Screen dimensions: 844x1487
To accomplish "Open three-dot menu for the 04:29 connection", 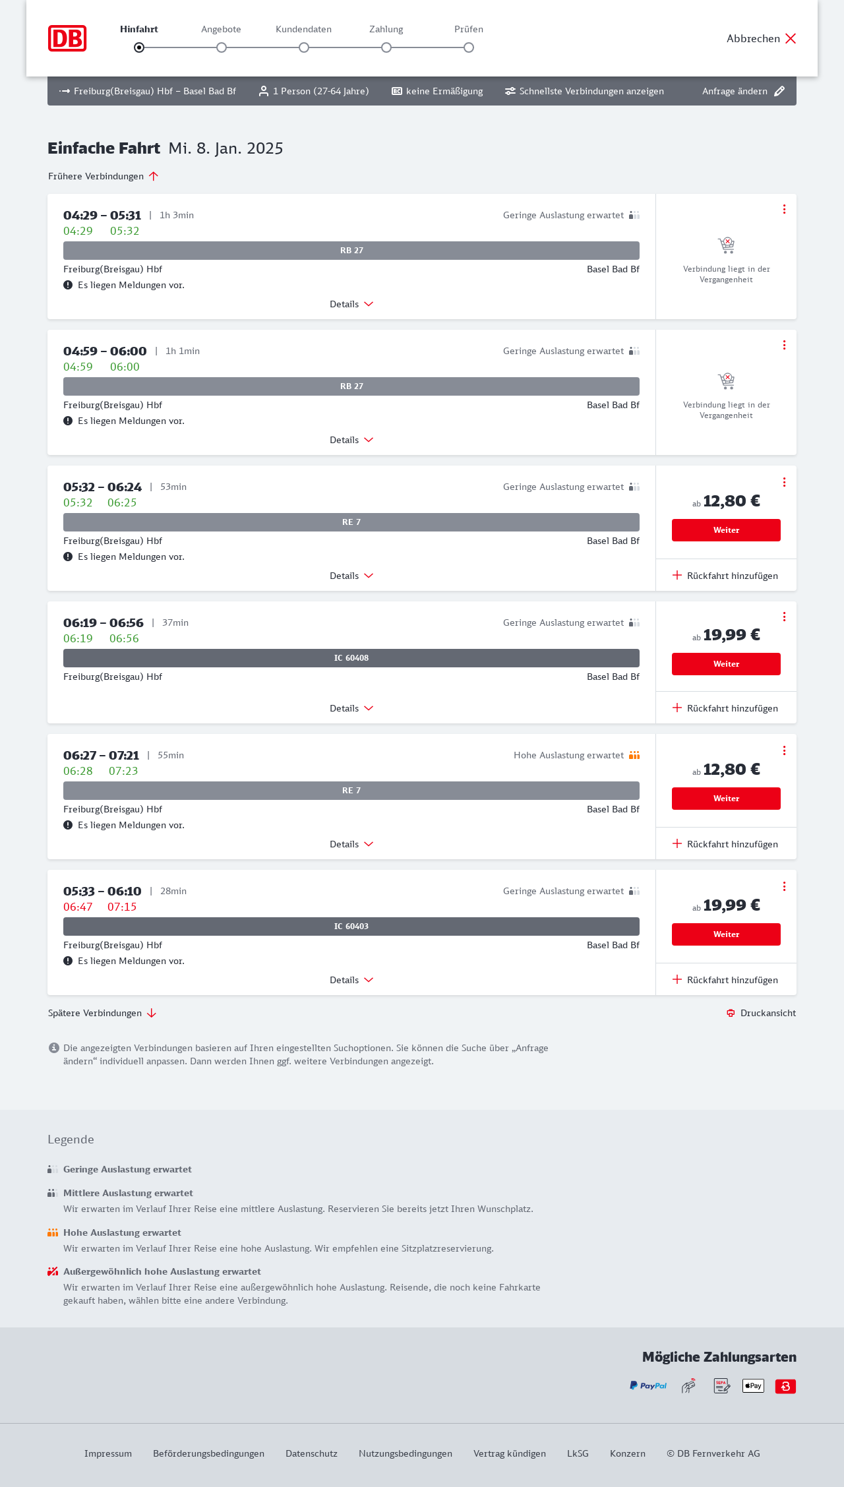I will [x=784, y=209].
